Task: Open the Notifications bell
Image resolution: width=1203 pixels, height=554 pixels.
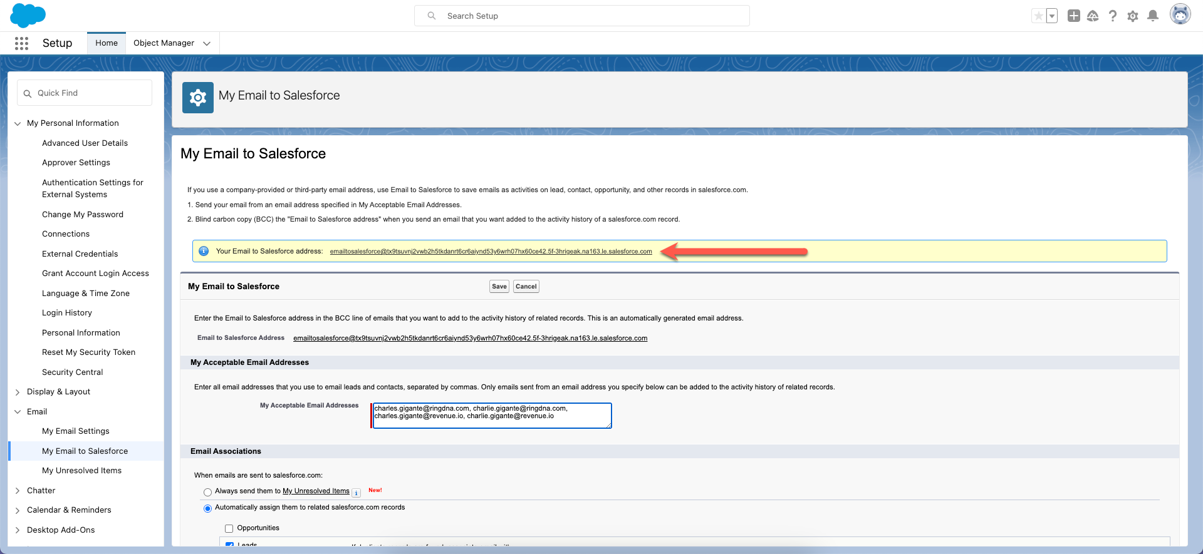Action: (1152, 16)
